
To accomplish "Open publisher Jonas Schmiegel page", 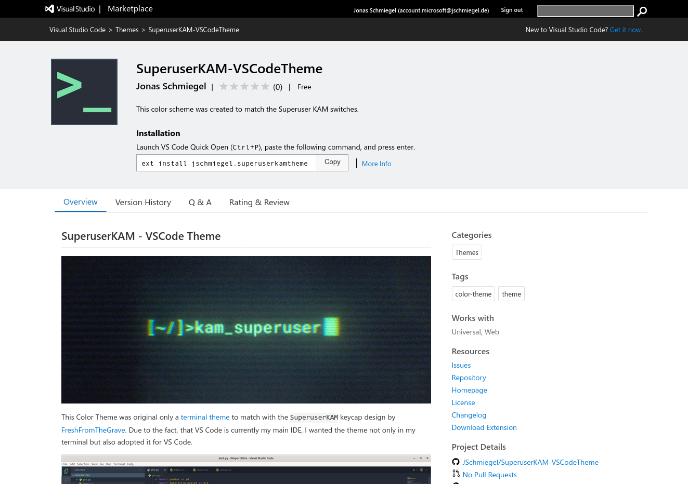I will pos(171,86).
